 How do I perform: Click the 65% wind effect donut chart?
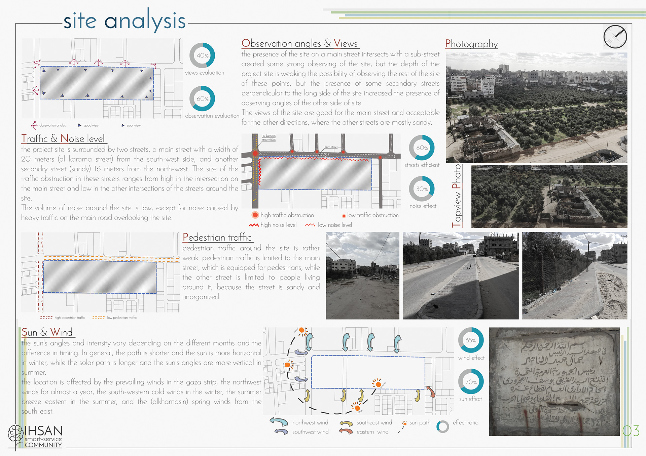point(471,340)
